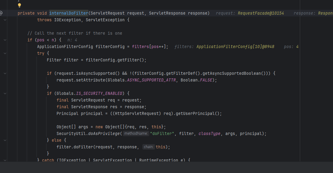This screenshot has width=333, height=173.
Task: Click the comment 'Call the next filter if there is one'
Action: pos(78,33)
